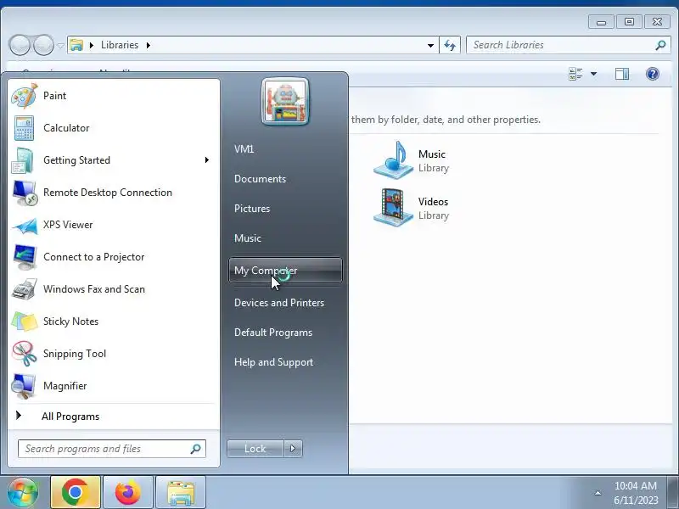679x509 pixels.
Task: Open the view options dropdown arrow
Action: click(x=593, y=74)
